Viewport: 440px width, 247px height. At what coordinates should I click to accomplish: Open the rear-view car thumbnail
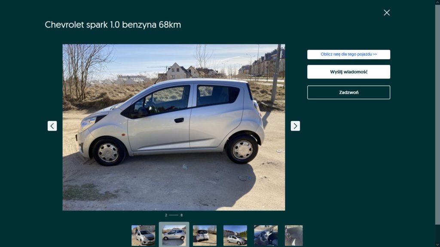point(205,235)
